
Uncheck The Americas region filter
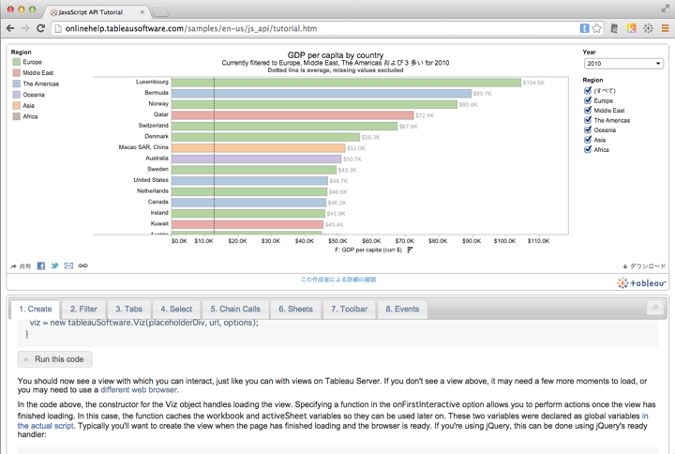pos(588,120)
